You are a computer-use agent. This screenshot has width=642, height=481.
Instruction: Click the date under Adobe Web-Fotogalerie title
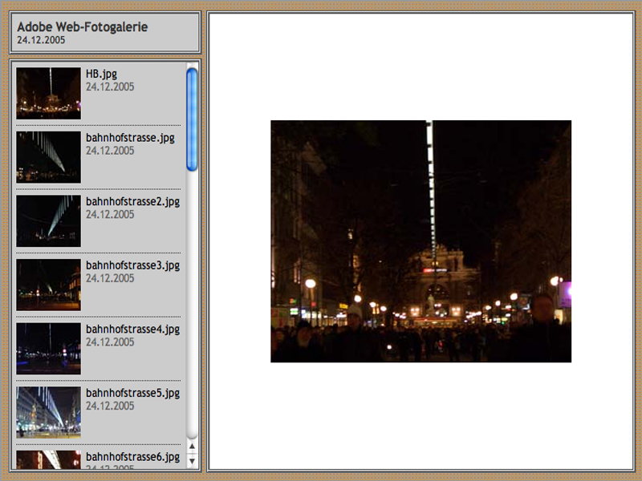(41, 40)
